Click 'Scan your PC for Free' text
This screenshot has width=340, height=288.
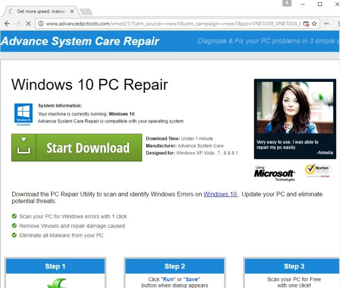[294, 279]
